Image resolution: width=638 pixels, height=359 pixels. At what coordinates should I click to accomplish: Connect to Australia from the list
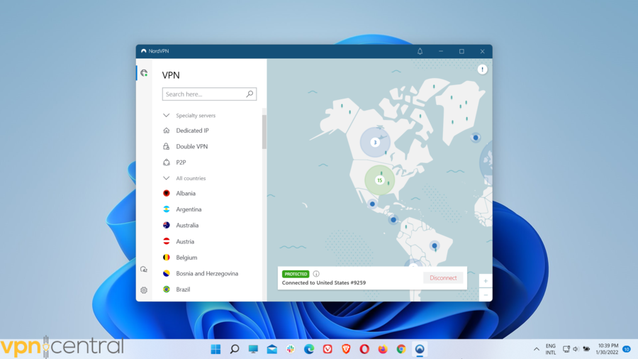click(187, 226)
